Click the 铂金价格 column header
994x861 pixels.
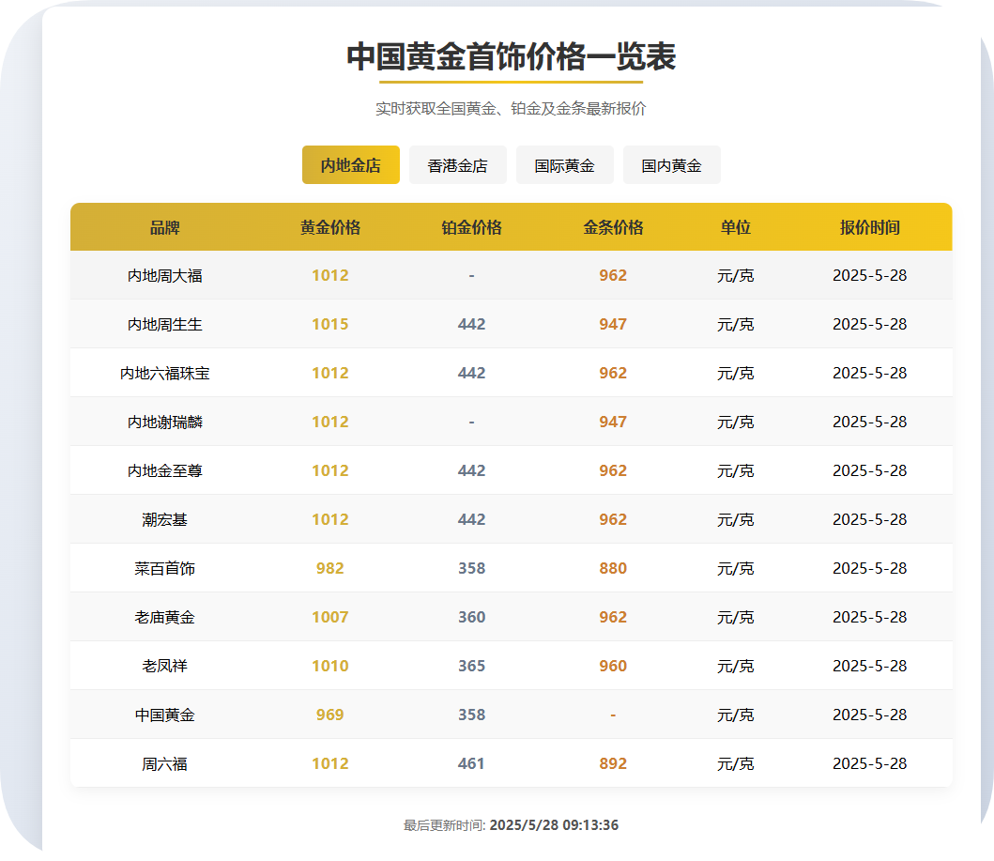[471, 227]
